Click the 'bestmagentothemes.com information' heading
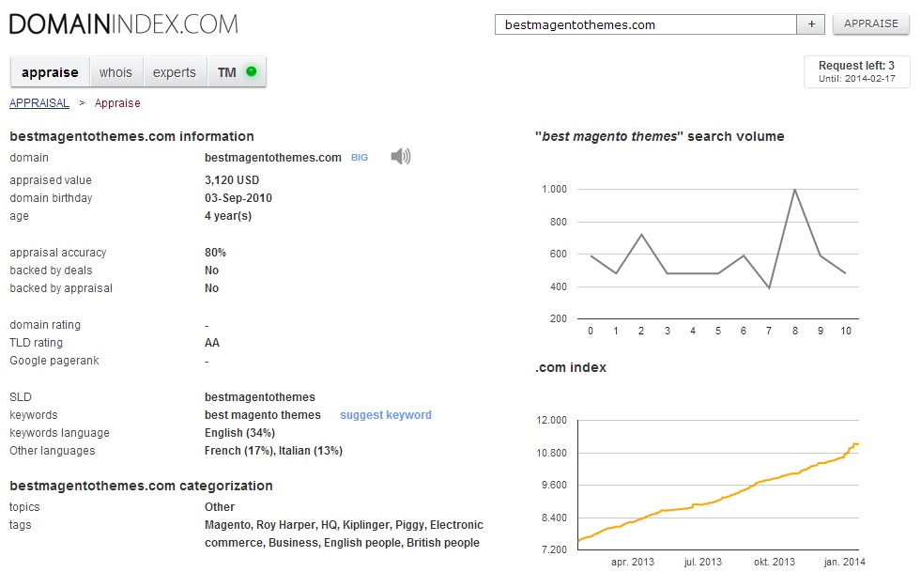Screen dimensions: 921x572 click(x=131, y=136)
